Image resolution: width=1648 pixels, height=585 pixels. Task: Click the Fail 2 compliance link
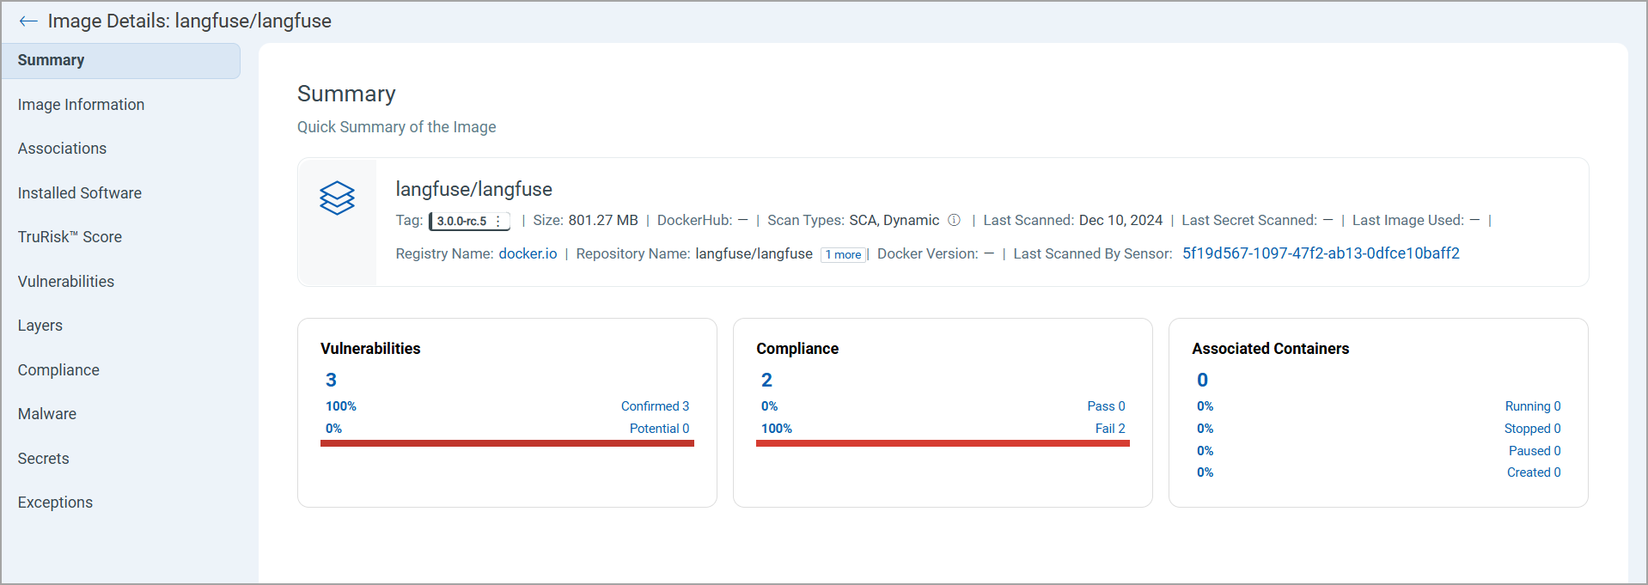[1109, 429]
